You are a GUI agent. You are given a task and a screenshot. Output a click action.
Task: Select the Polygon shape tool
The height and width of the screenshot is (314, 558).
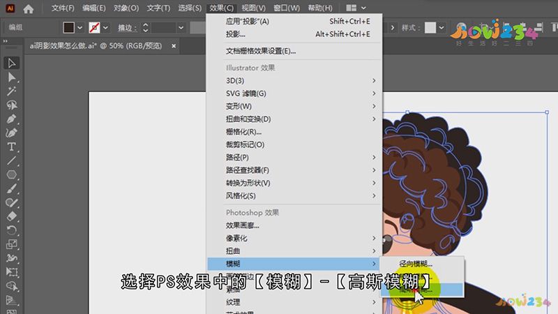point(11,174)
